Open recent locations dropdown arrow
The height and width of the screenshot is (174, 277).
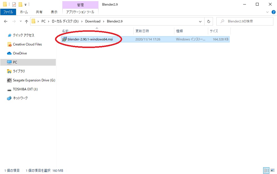point(21,21)
